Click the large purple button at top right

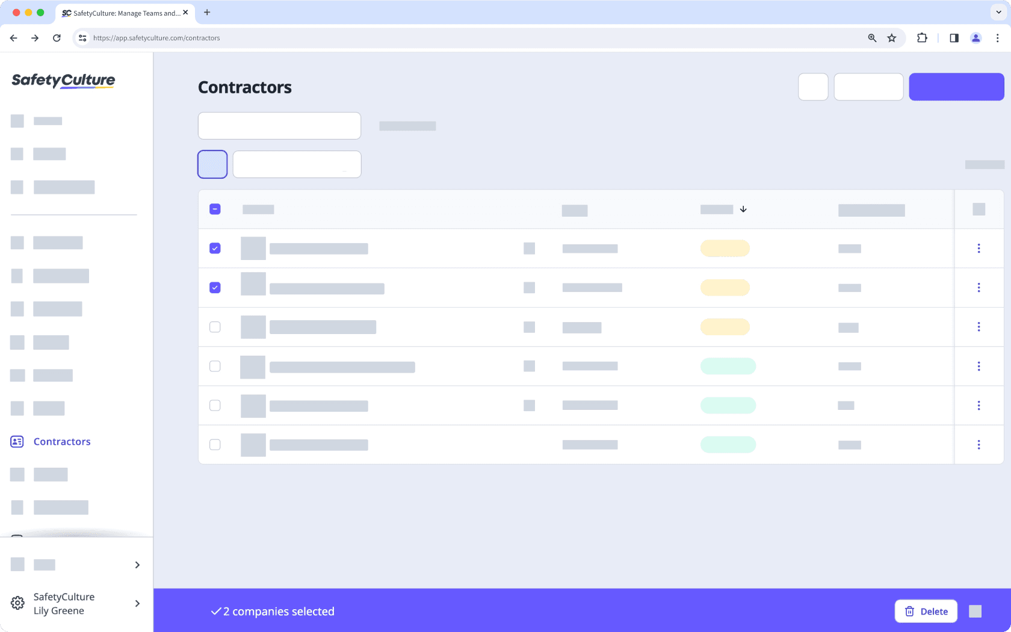tap(956, 86)
